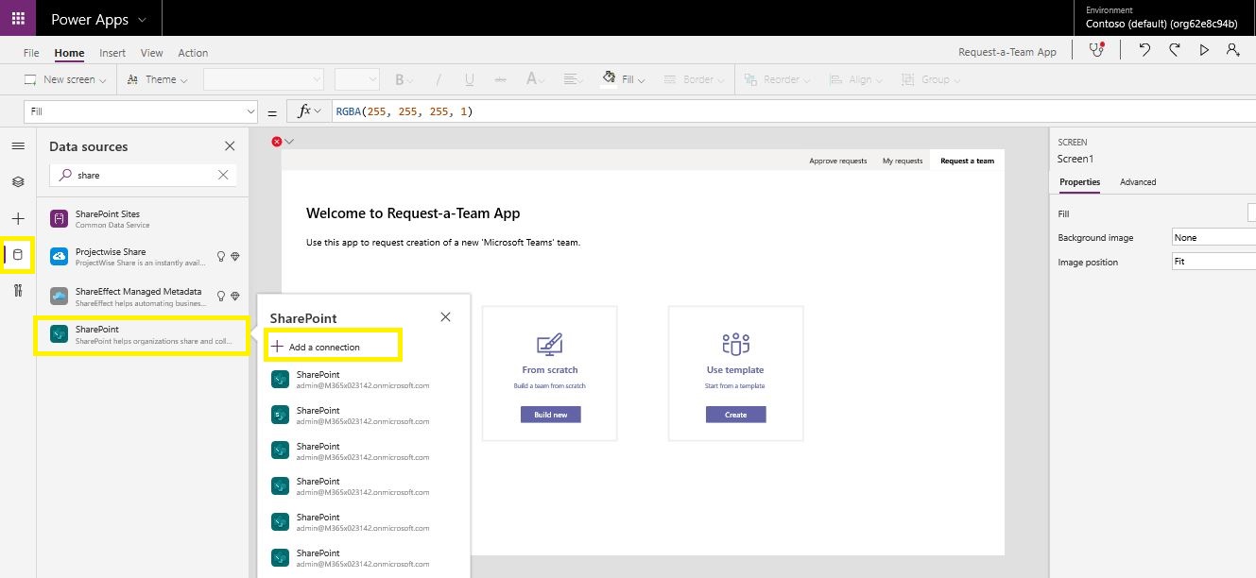Viewport: 1256px width, 578px height.
Task: Switch to the Advanced properties tab
Action: pos(1138,181)
